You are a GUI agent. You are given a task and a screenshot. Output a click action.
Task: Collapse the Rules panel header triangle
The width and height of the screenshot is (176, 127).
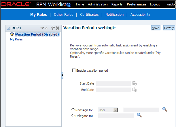point(9,28)
